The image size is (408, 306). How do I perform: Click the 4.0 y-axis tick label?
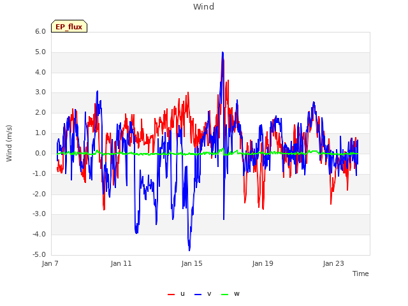[40, 72]
